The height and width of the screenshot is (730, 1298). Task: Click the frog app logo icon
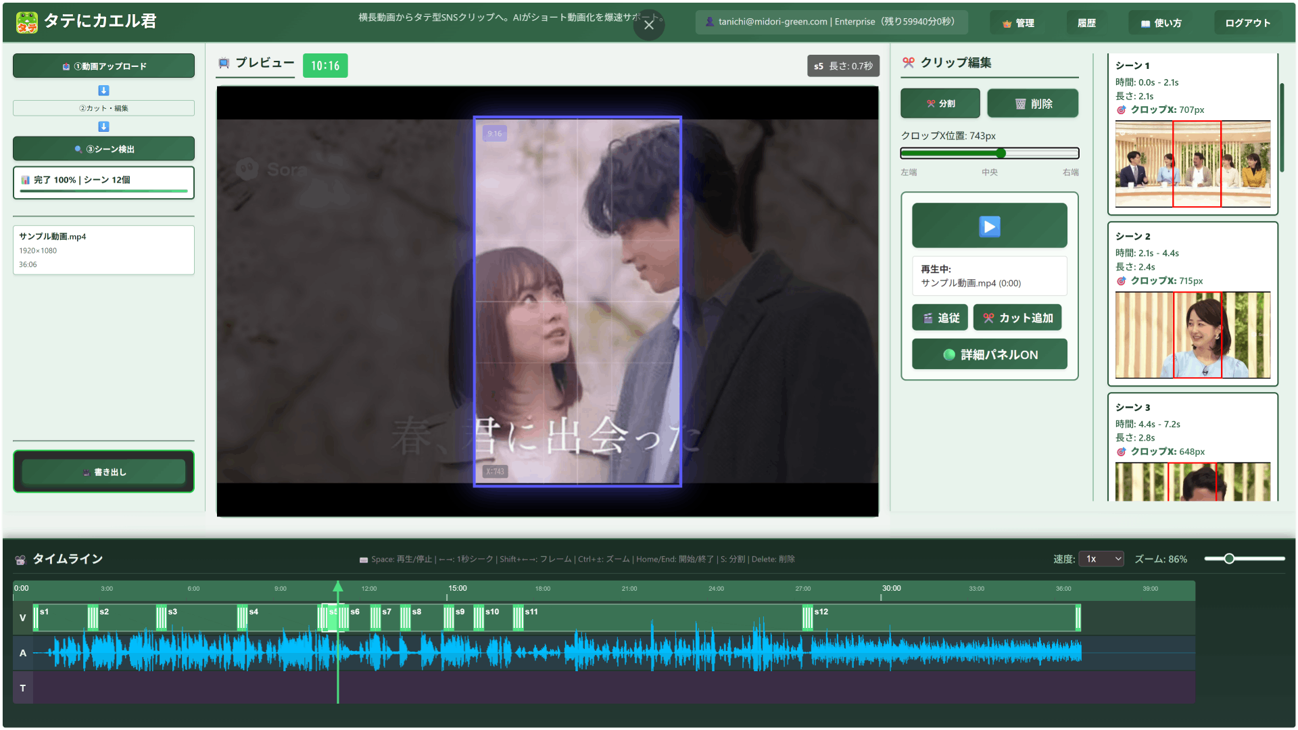pos(27,22)
